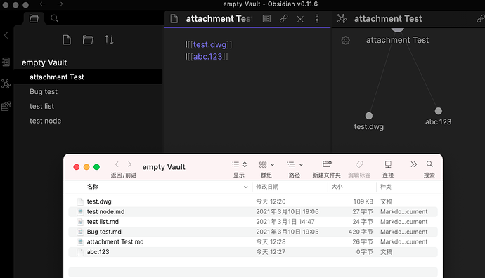This screenshot has height=278, width=485.
Task: Open graph view ribbon icon
Action: coord(6,84)
